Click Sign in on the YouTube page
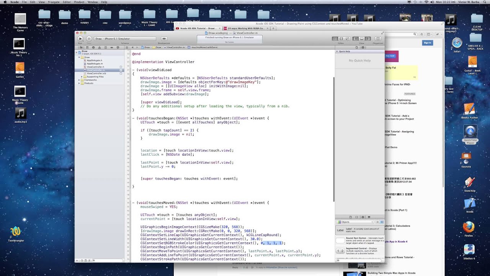 point(428,43)
